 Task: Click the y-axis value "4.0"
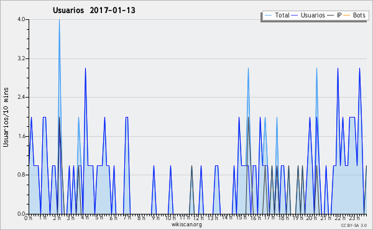pos(21,19)
